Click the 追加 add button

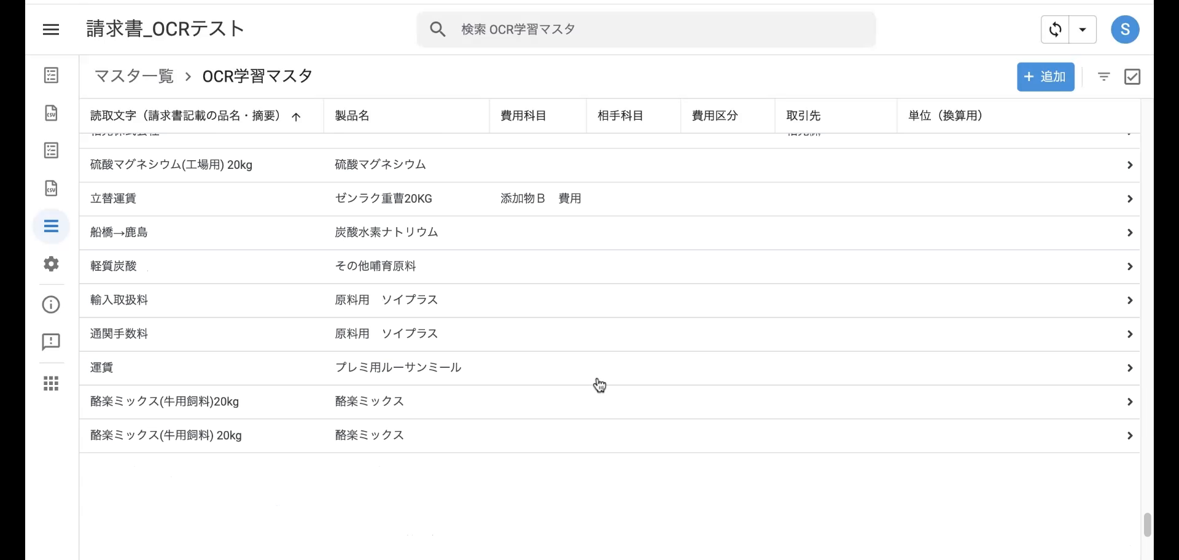click(1045, 77)
